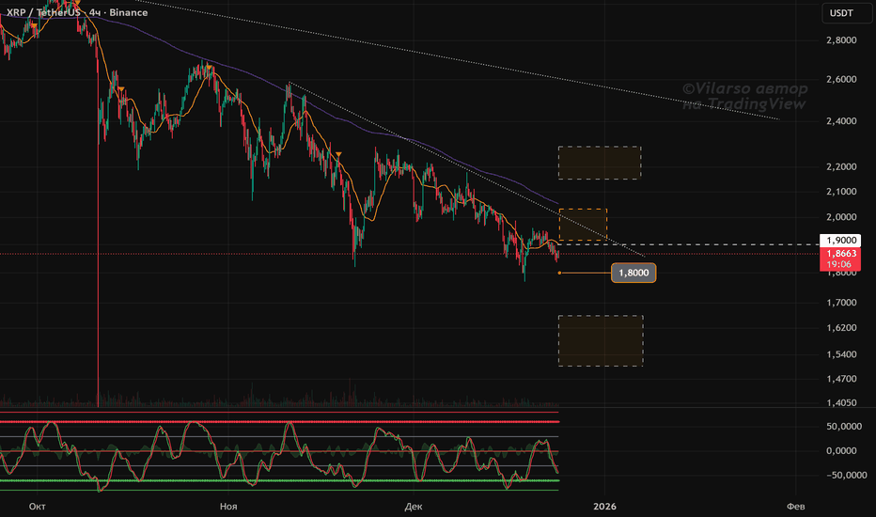876x517 pixels.
Task: Click the Окт label on time axis
Action: click(37, 507)
